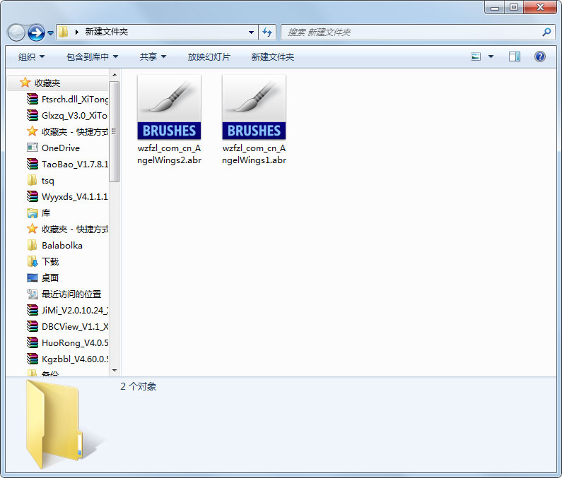
Task: Open OneDrive in the sidebar
Action: click(54, 148)
